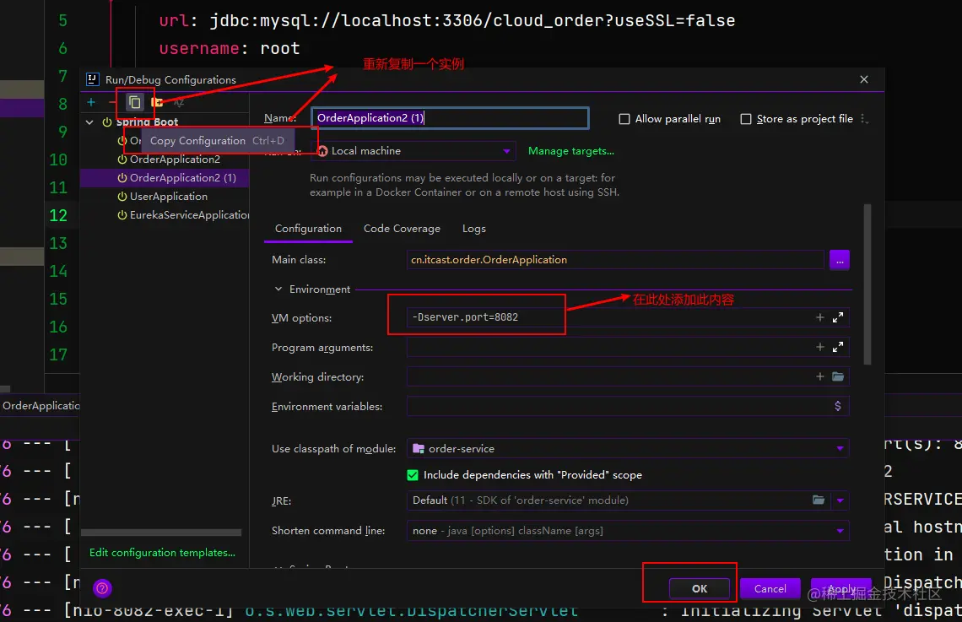Open the Environment variables editor dollar icon
This screenshot has height=622, width=962.
(837, 405)
